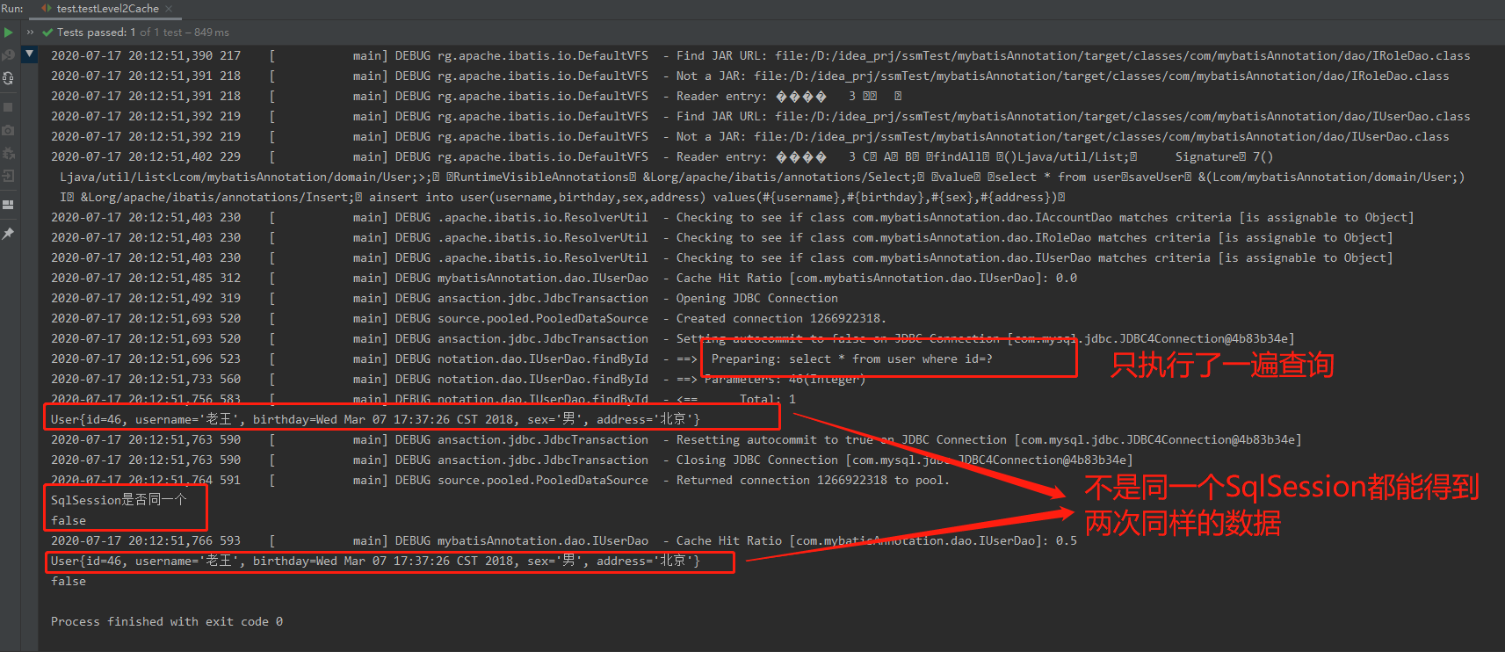This screenshot has width=1505, height=652.
Task: Open the 'Not a JAR' IRoleDao.class file link
Action: click(1102, 76)
